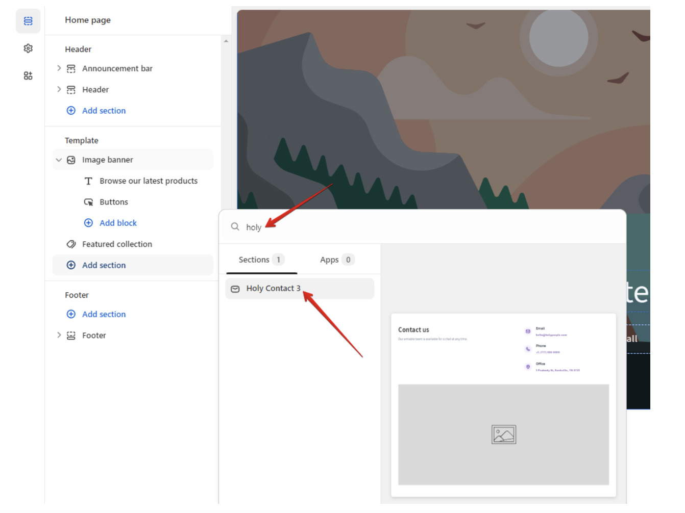This screenshot has width=685, height=513.
Task: Open the Sections panel icon in left rail
Action: click(28, 21)
